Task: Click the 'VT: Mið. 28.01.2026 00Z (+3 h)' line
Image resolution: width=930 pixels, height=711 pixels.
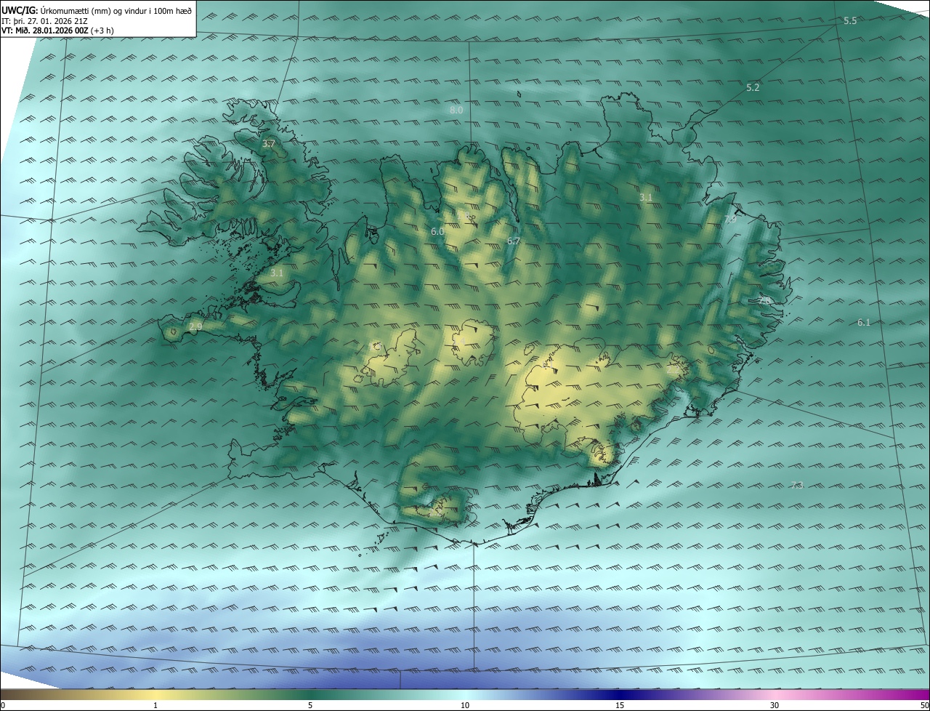Action: (x=57, y=31)
